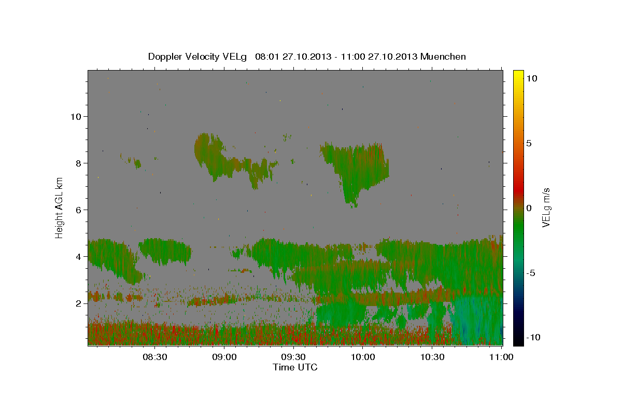622x415 pixels.
Task: Select the 08:30 time tick label
Action: point(154,357)
